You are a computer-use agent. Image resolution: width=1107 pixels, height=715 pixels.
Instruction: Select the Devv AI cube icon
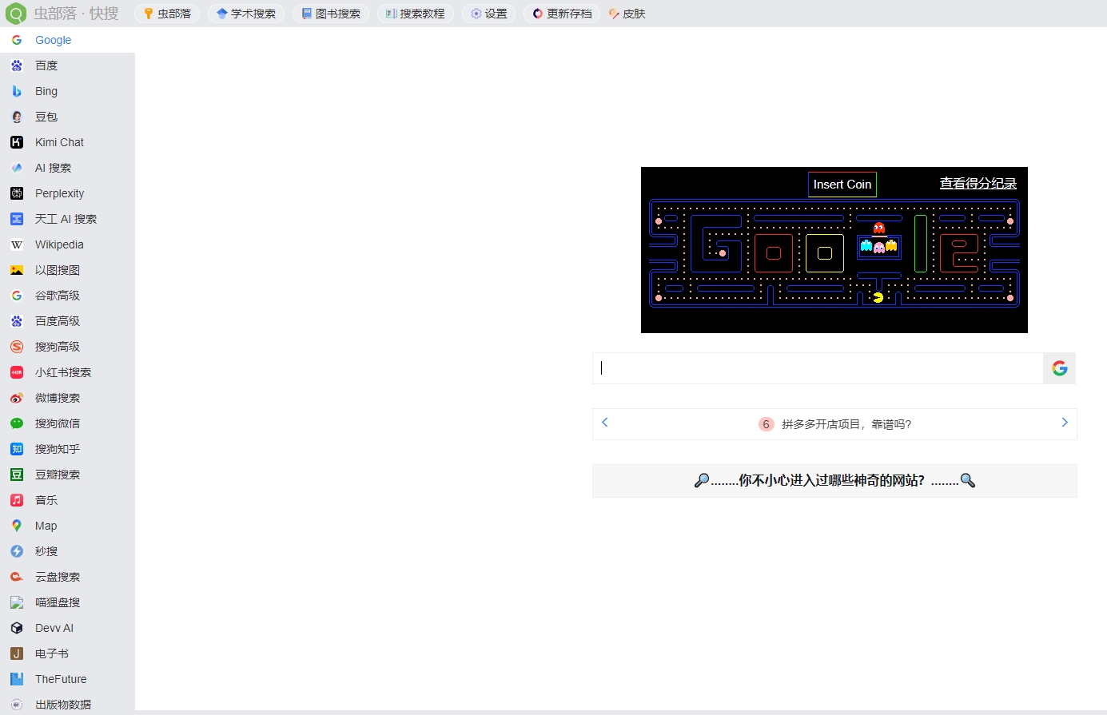tap(17, 628)
